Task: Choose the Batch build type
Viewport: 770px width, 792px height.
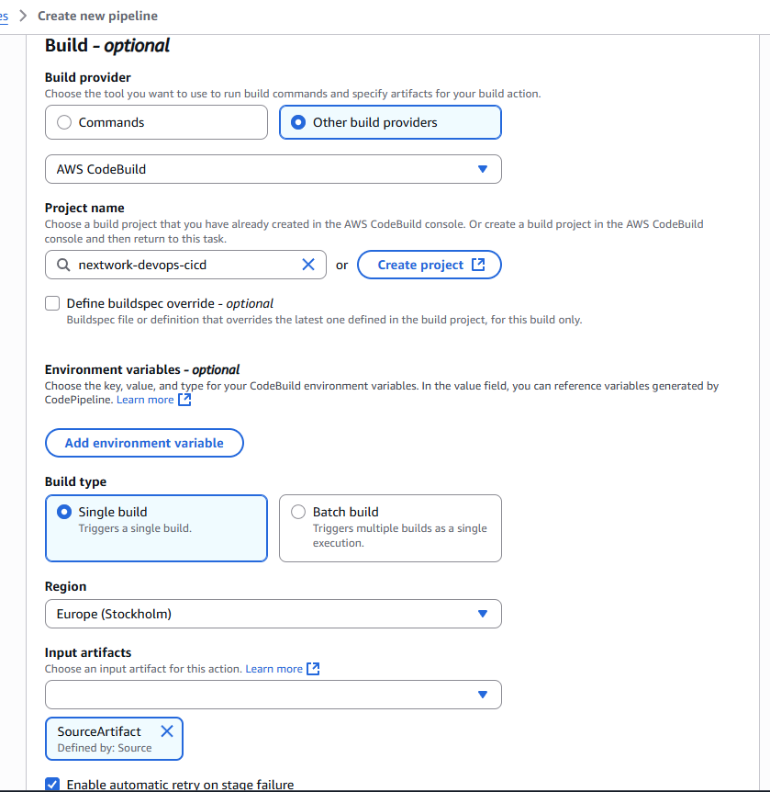Action: 298,512
